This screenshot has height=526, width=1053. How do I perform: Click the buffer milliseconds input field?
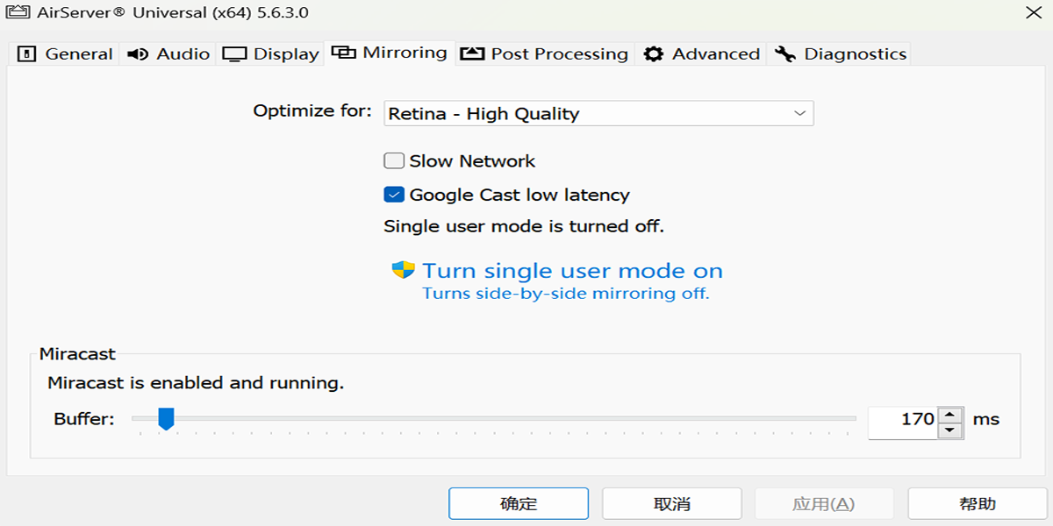(904, 420)
